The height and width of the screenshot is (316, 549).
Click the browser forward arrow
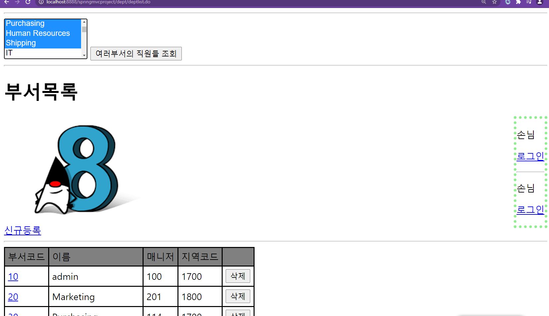click(17, 2)
